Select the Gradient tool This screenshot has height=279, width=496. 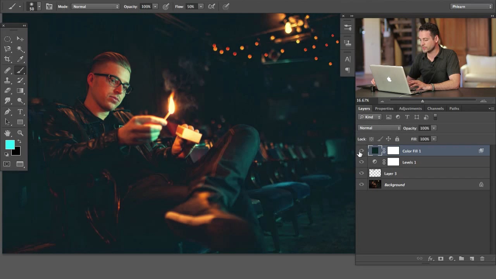point(20,91)
